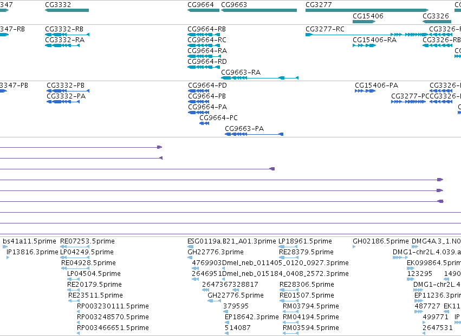Image resolution: width=461 pixels, height=336 pixels.
Task: Select transcript CG3332-RA
Action: 62,45
